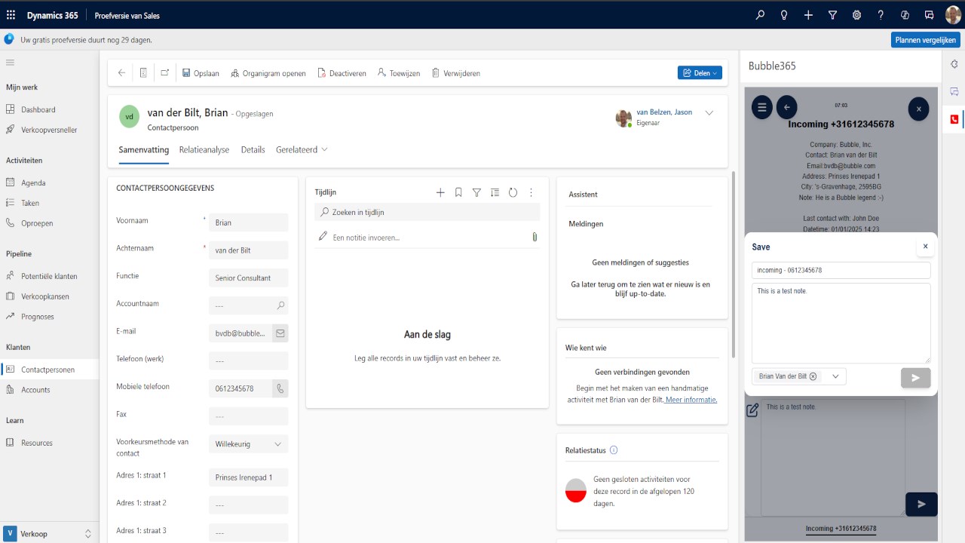Open record in new window icon
Viewport: 965px width, 543px height.
164,73
